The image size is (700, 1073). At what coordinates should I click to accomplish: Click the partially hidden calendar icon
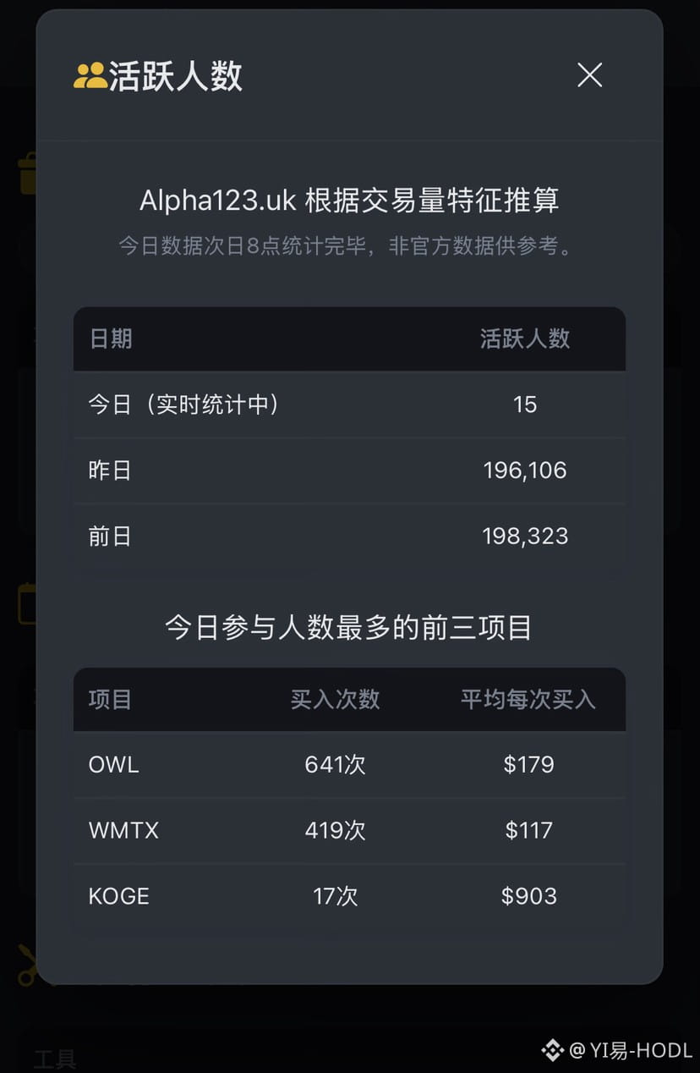pyautogui.click(x=25, y=603)
